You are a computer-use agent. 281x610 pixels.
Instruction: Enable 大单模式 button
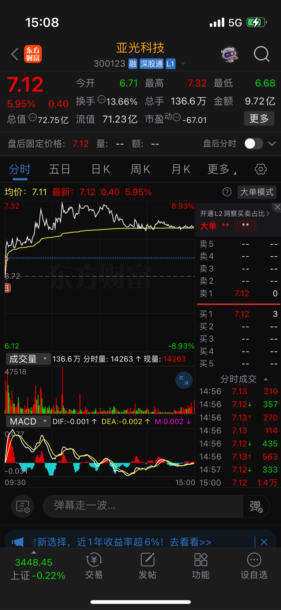(257, 192)
